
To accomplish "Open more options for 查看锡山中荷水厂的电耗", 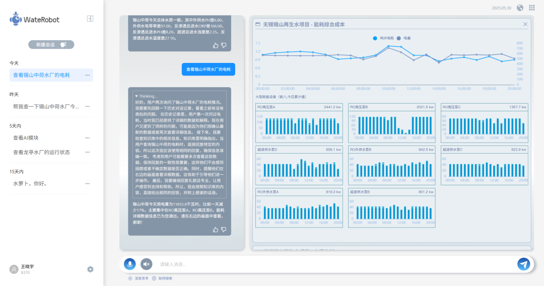I will 88,75.
